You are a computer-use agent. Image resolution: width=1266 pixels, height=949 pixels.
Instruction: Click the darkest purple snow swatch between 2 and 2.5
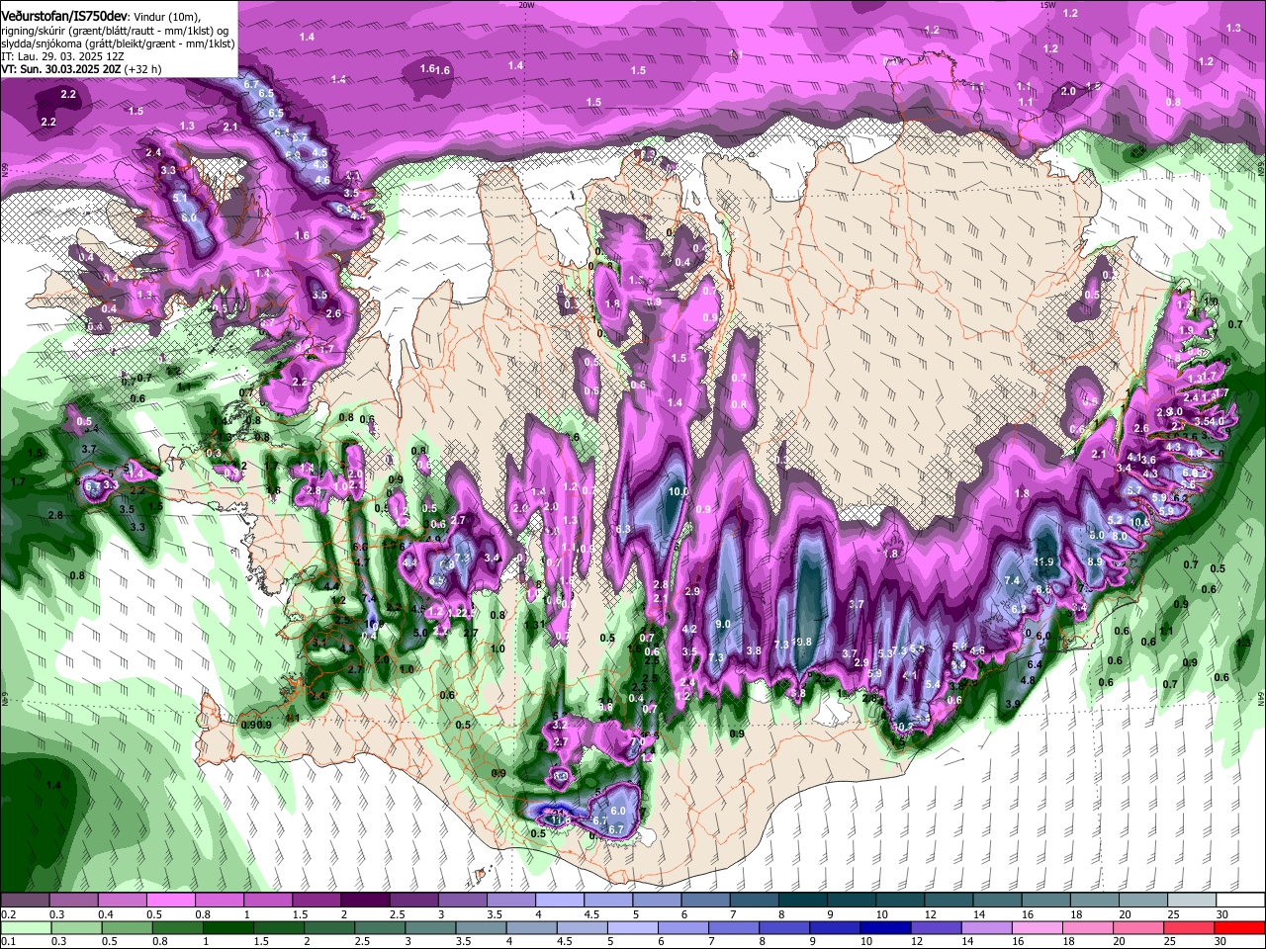[365, 901]
